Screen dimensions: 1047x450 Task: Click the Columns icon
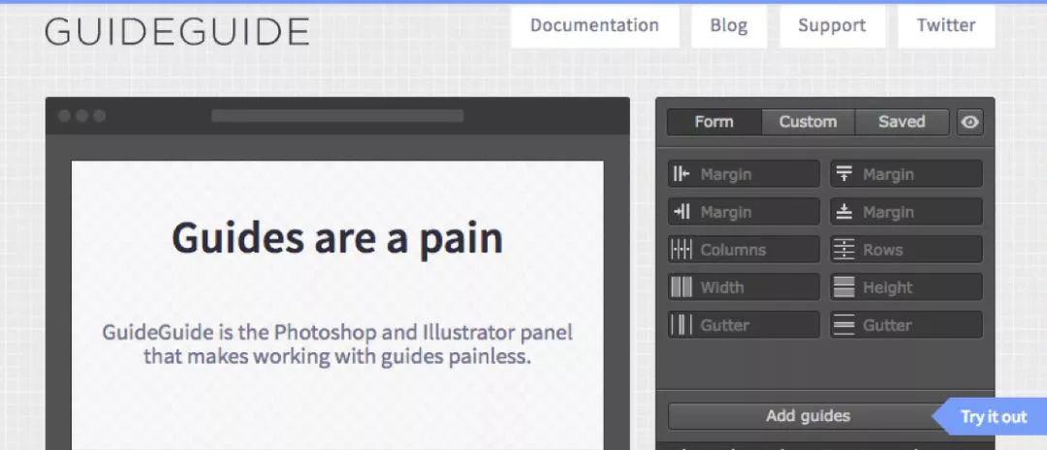682,250
